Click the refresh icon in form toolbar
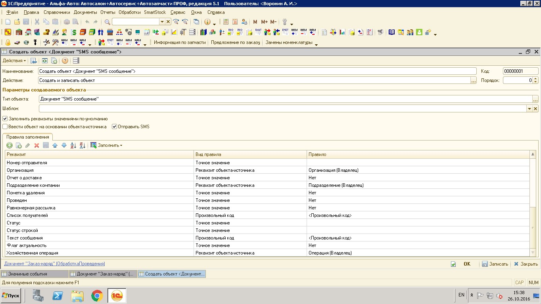This screenshot has width=541, height=304. [45, 61]
